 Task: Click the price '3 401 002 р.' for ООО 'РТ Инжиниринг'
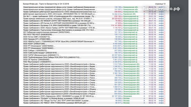point(118,48)
